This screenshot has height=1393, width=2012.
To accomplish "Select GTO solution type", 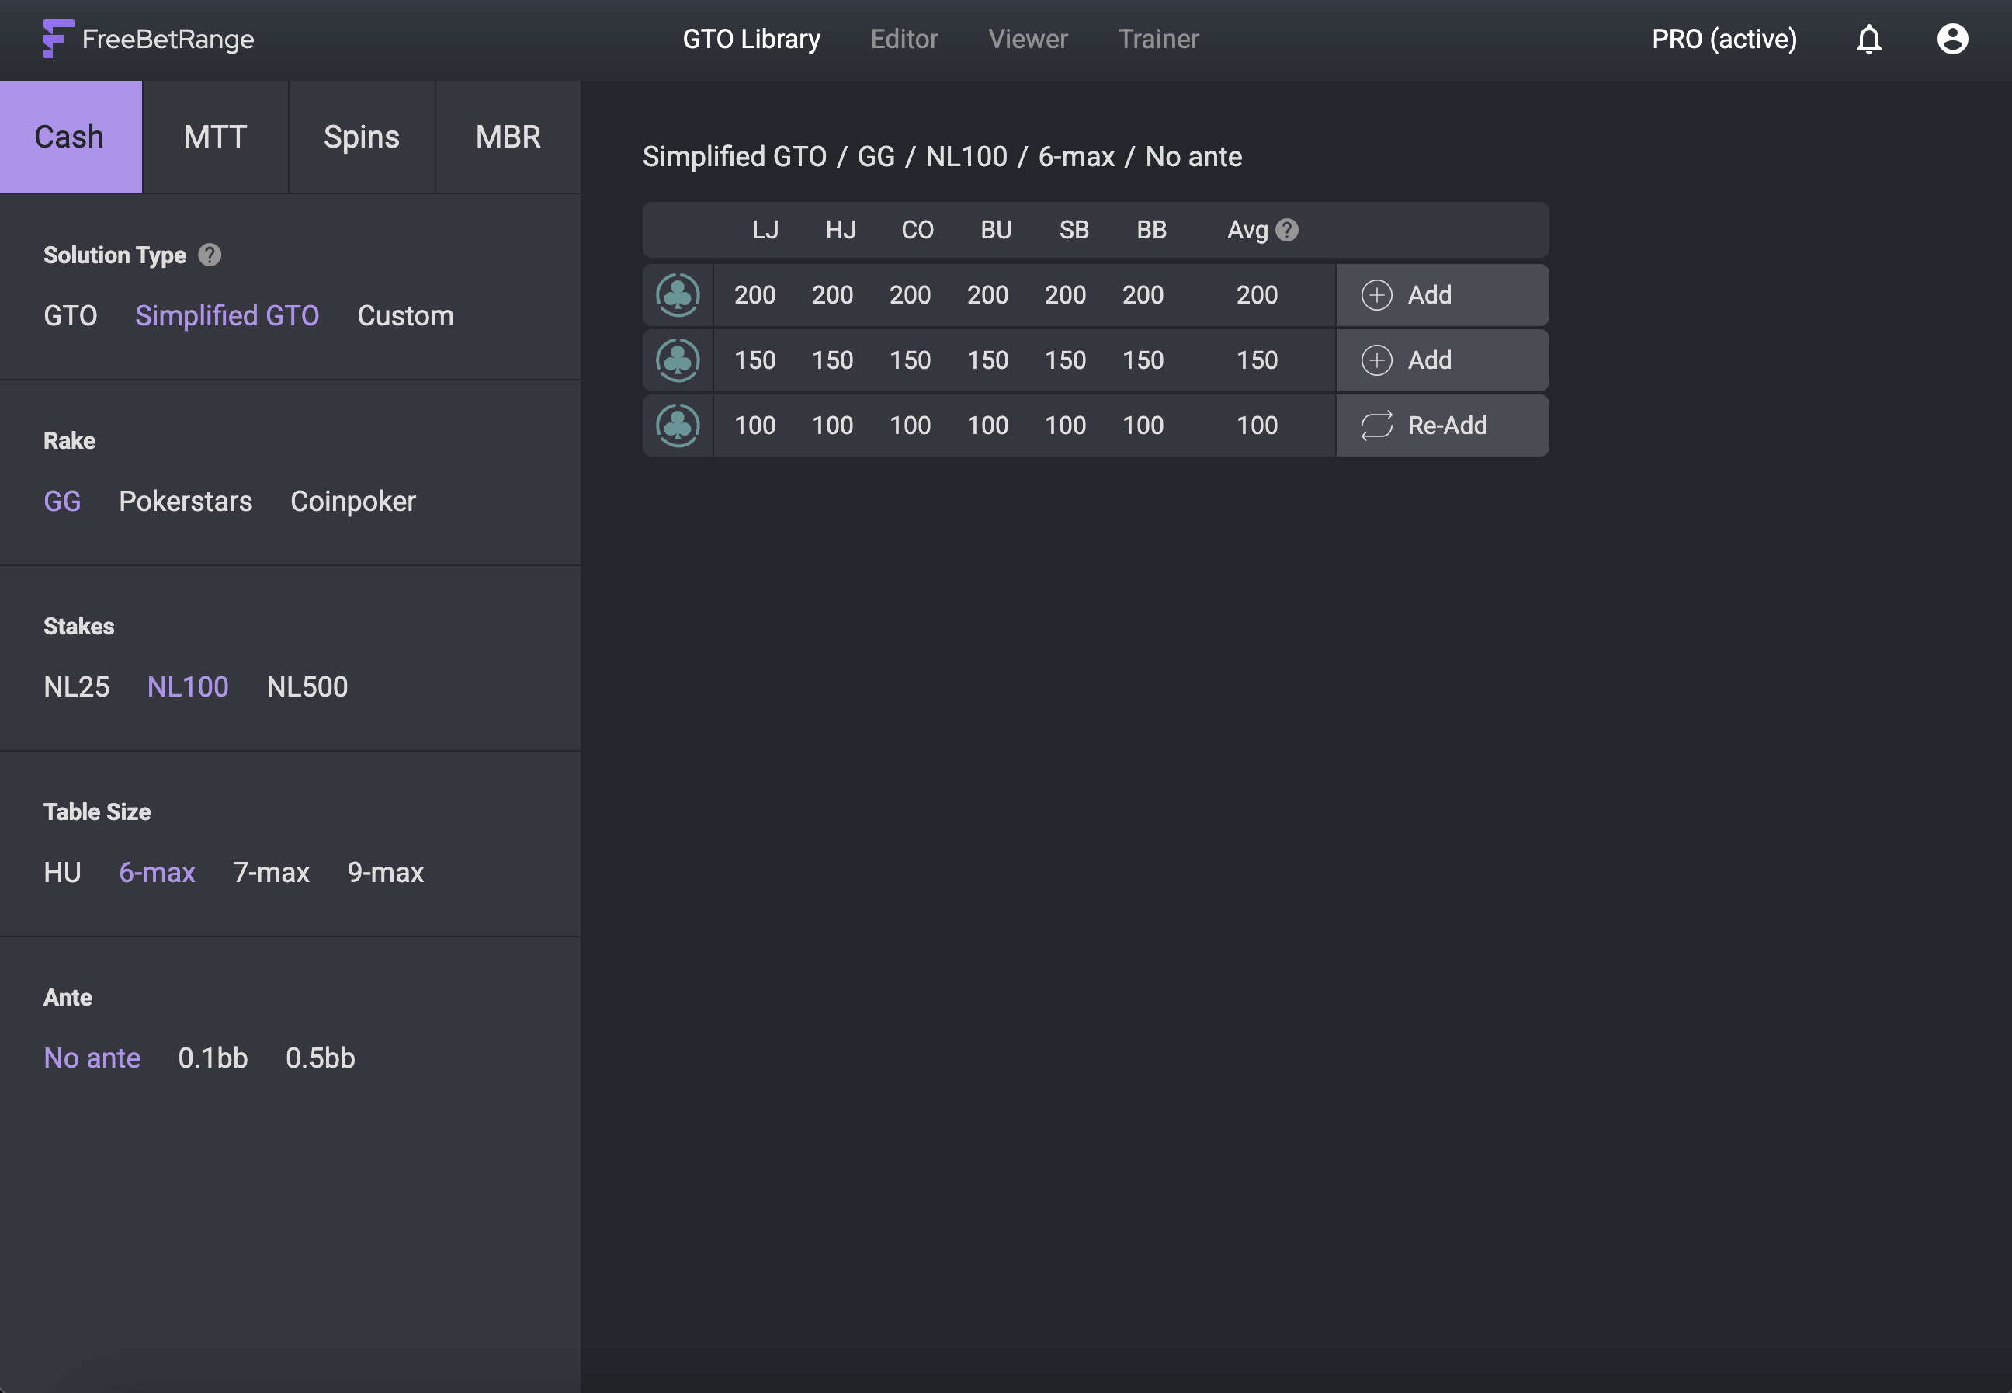I will coord(71,316).
